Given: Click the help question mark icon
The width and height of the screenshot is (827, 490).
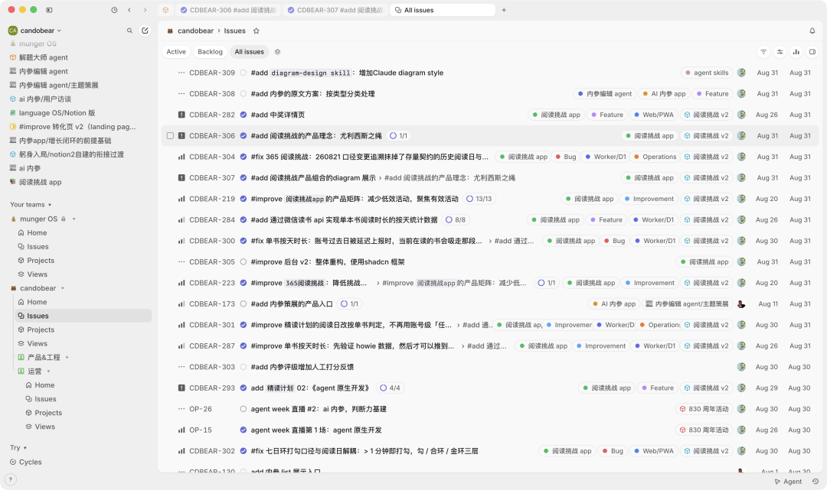Looking at the screenshot, I should (10, 479).
